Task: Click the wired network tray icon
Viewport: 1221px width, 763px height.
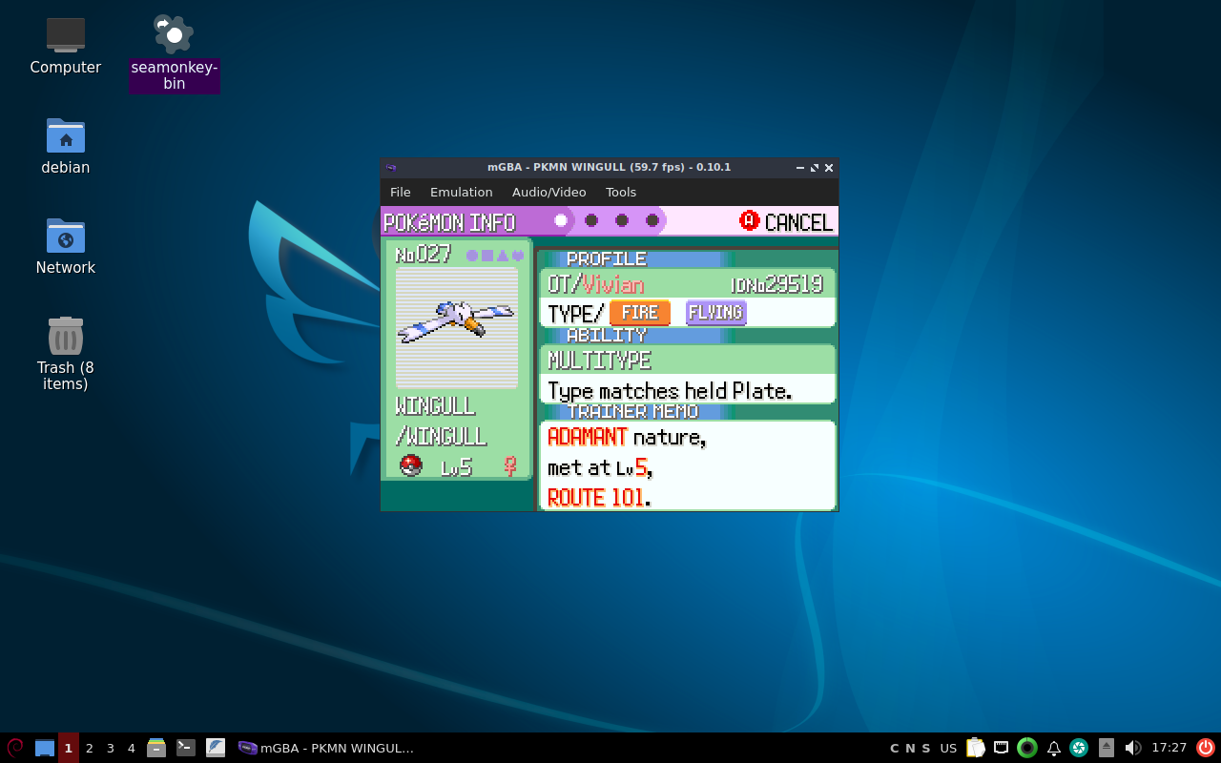Action: click(1002, 748)
